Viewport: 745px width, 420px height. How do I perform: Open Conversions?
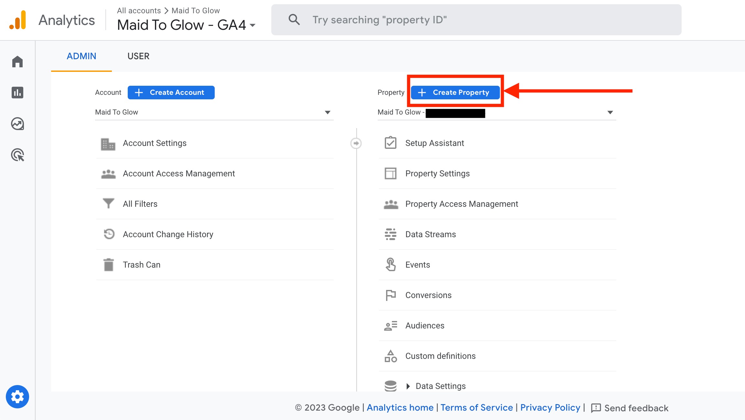[498, 295]
